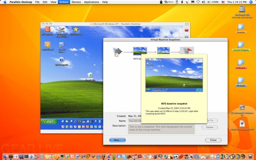The image size is (256, 160).
Task: Open the Applications menu
Action: (92, 2)
